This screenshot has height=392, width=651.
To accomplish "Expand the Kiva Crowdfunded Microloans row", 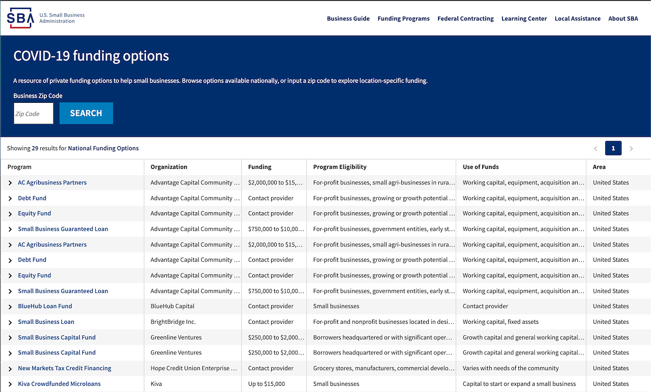I will pyautogui.click(x=10, y=384).
